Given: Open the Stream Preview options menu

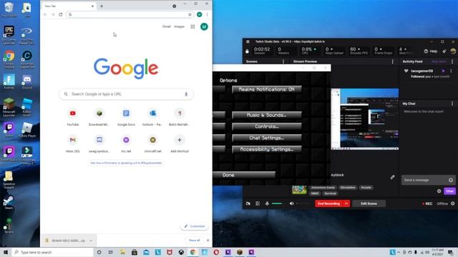Looking at the screenshot, I should click(x=393, y=61).
